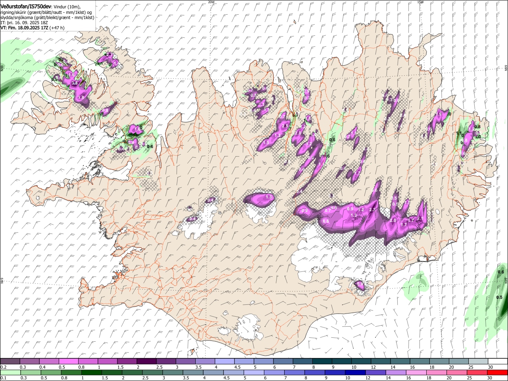This screenshot has height=381, width=508.
Task: Pick the darkest green 1 swatch in bottom legend row
Action: 92,372
